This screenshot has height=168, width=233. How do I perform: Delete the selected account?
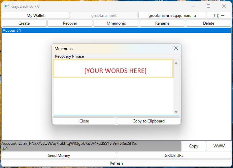pyautogui.click(x=208, y=23)
